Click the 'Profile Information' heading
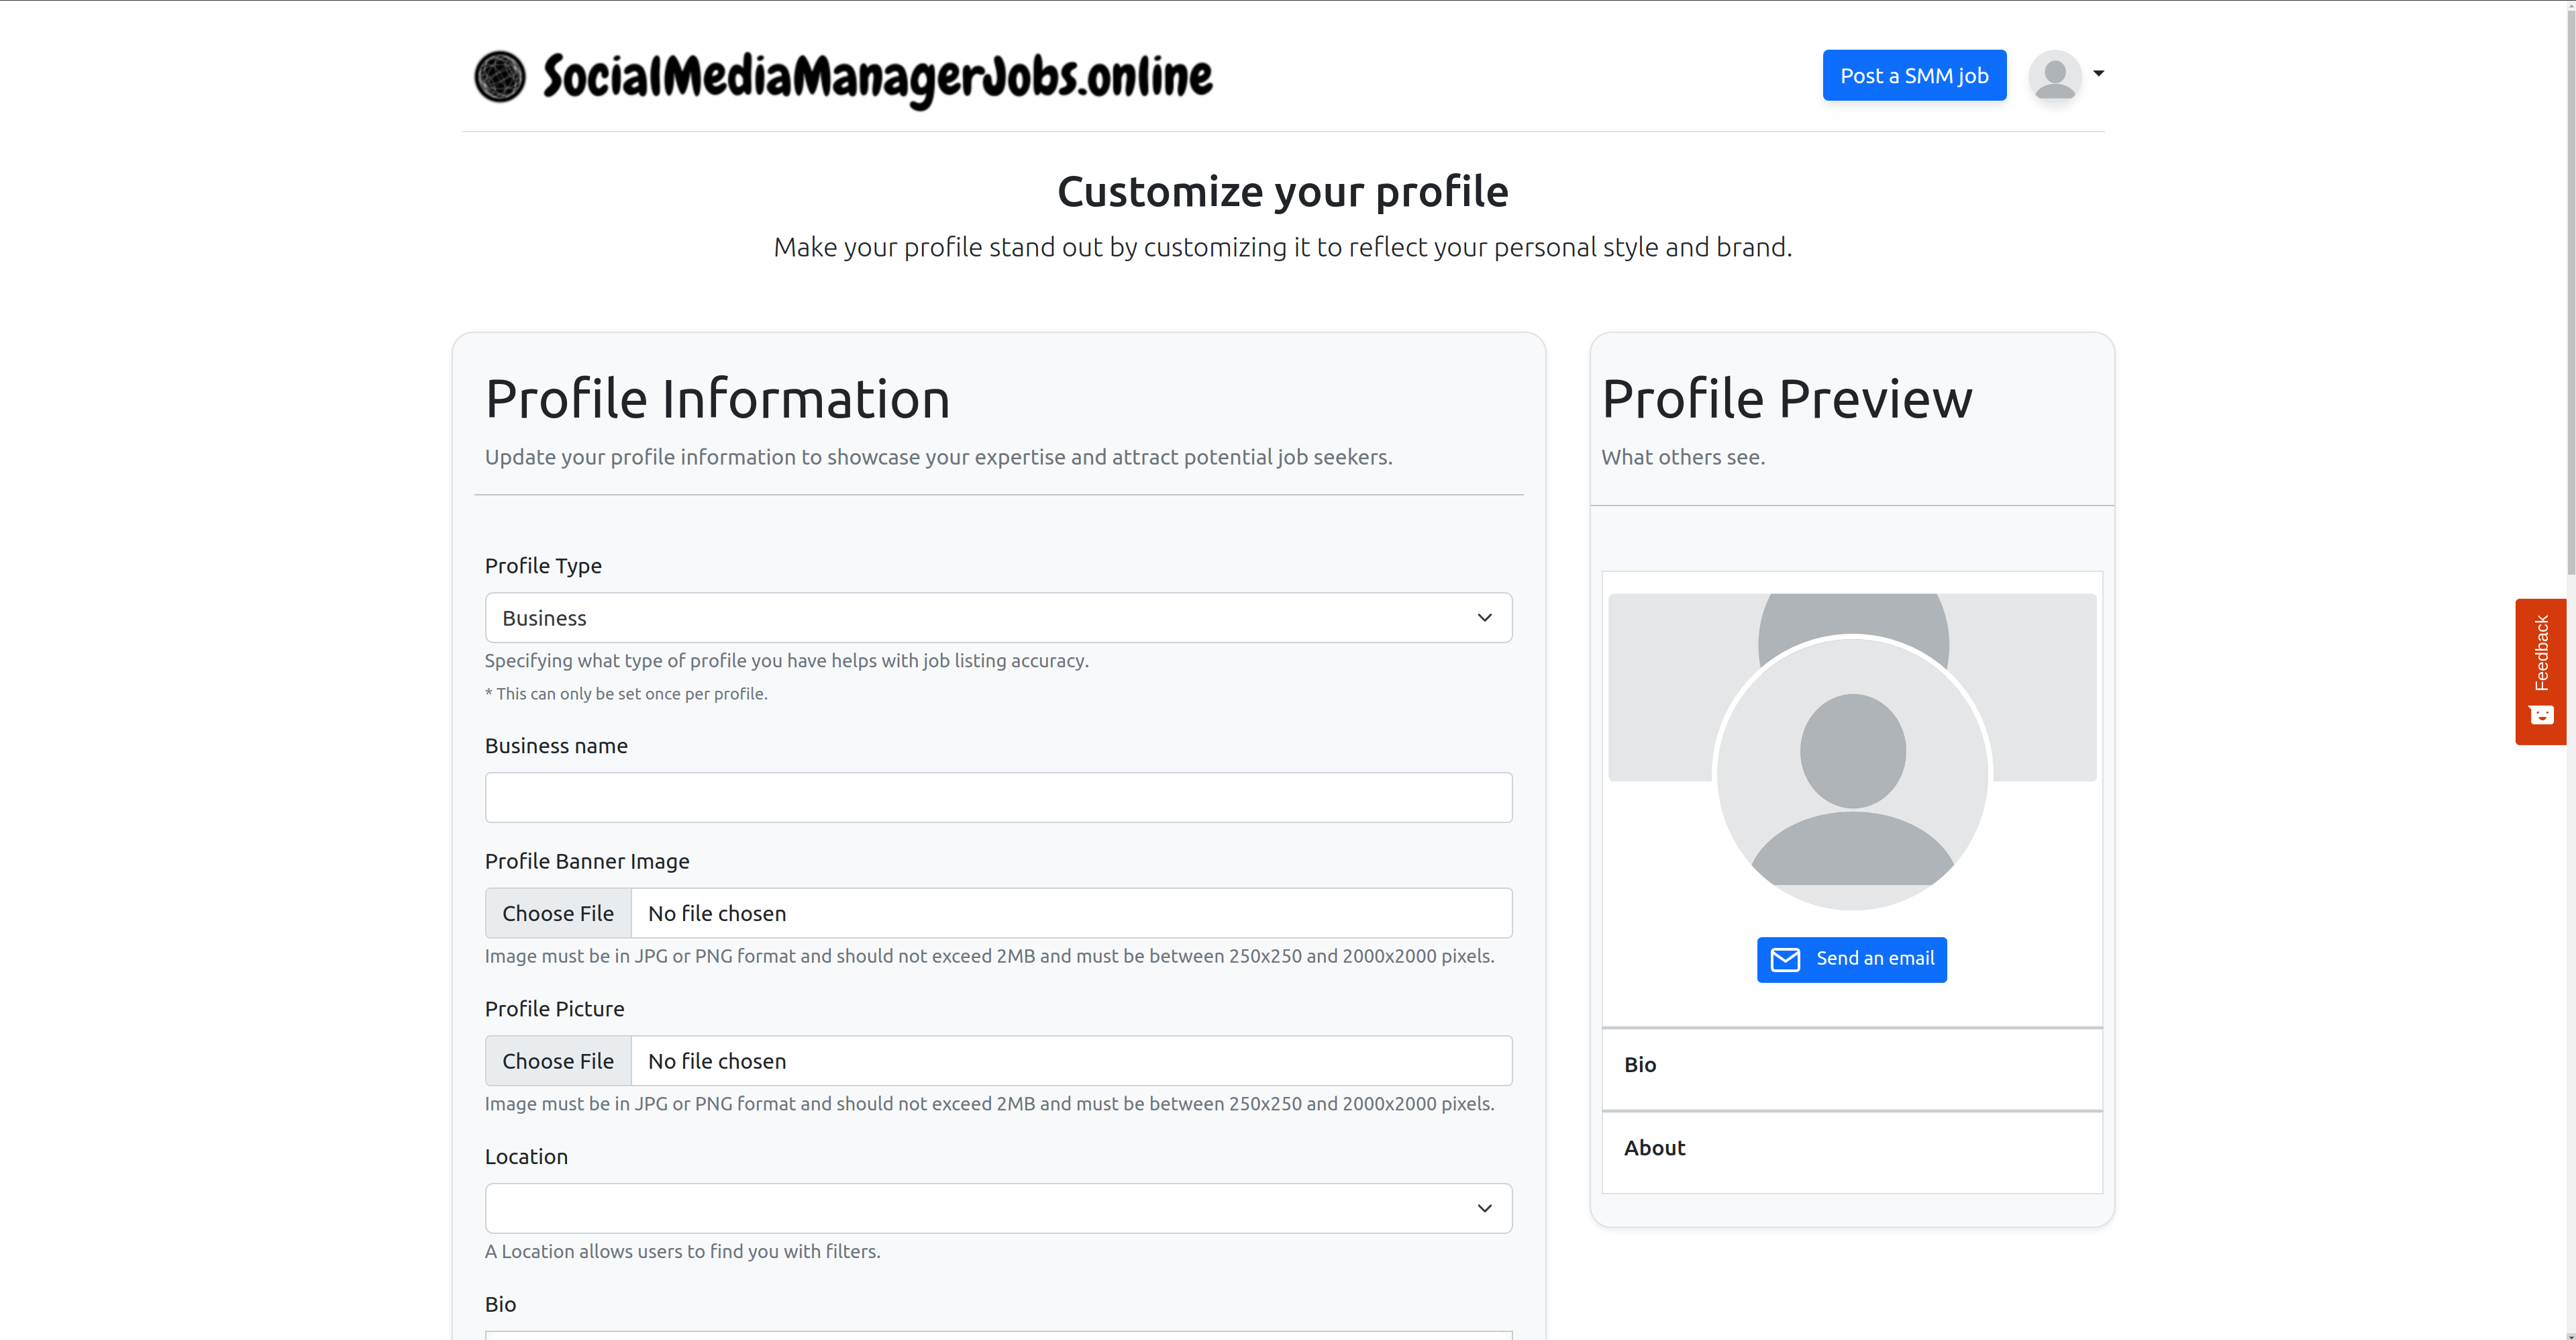 tap(717, 398)
